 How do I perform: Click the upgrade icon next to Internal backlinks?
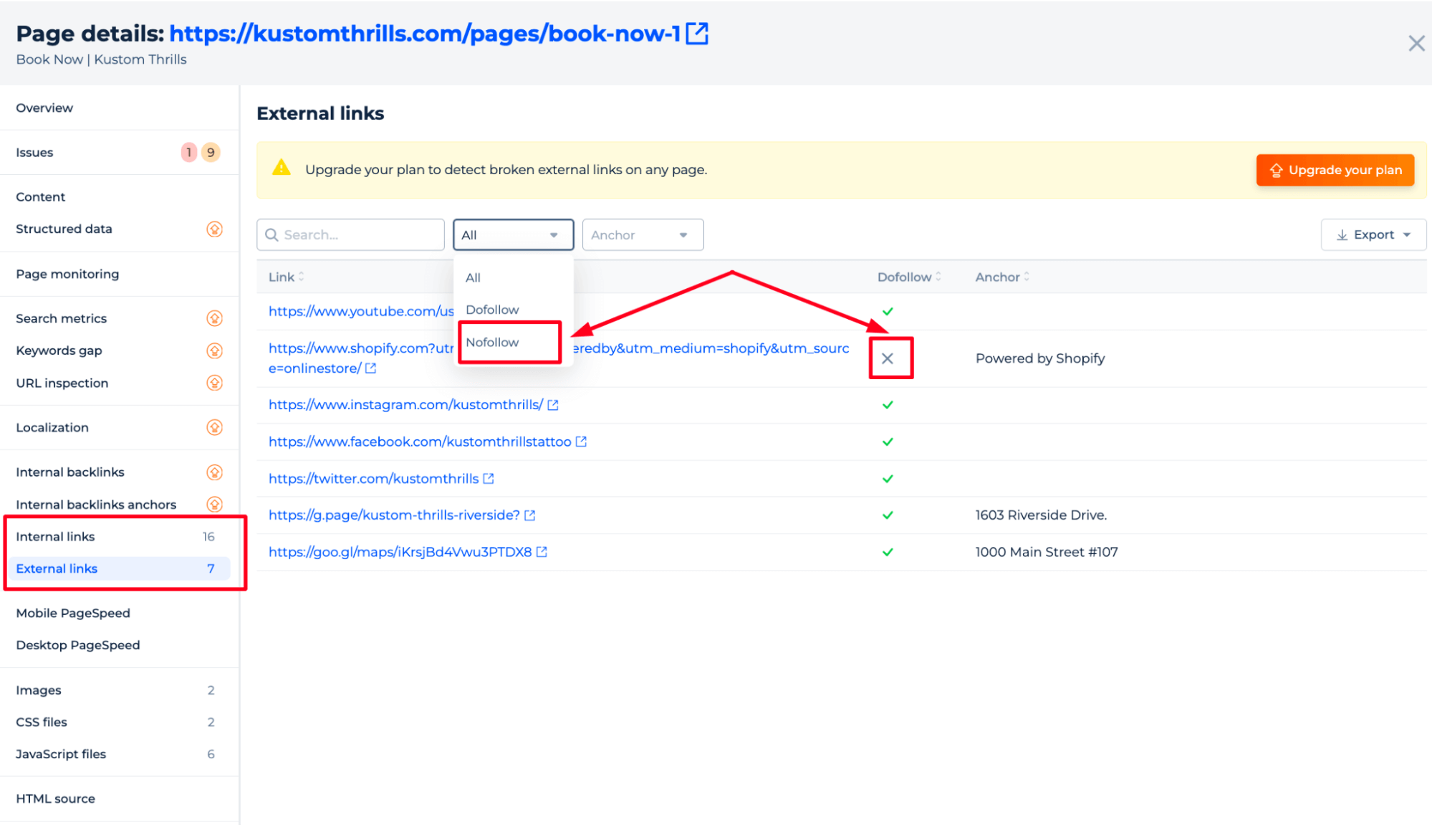coord(214,472)
